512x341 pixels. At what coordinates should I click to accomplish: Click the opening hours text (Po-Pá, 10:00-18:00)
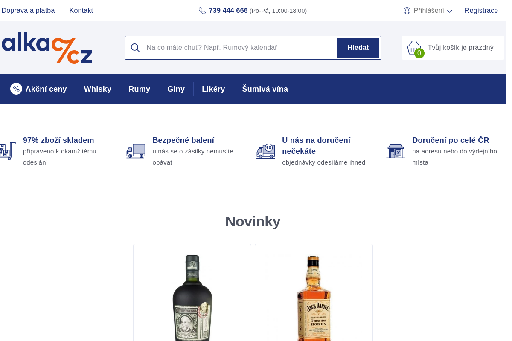point(278,11)
